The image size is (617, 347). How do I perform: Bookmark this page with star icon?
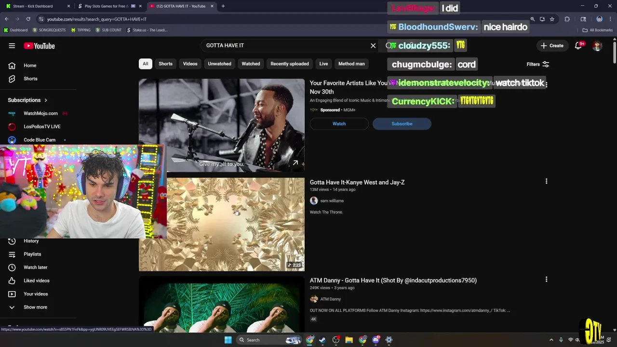tap(552, 19)
